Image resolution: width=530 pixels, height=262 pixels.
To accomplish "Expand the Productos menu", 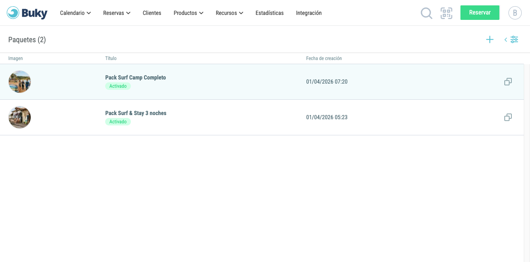I will pos(188,13).
